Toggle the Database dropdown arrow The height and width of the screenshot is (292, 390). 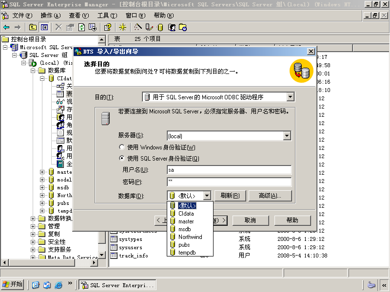click(x=207, y=196)
